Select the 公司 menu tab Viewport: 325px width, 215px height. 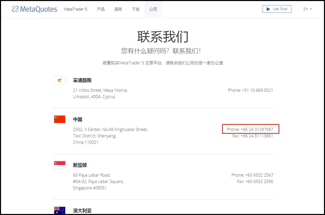(153, 9)
